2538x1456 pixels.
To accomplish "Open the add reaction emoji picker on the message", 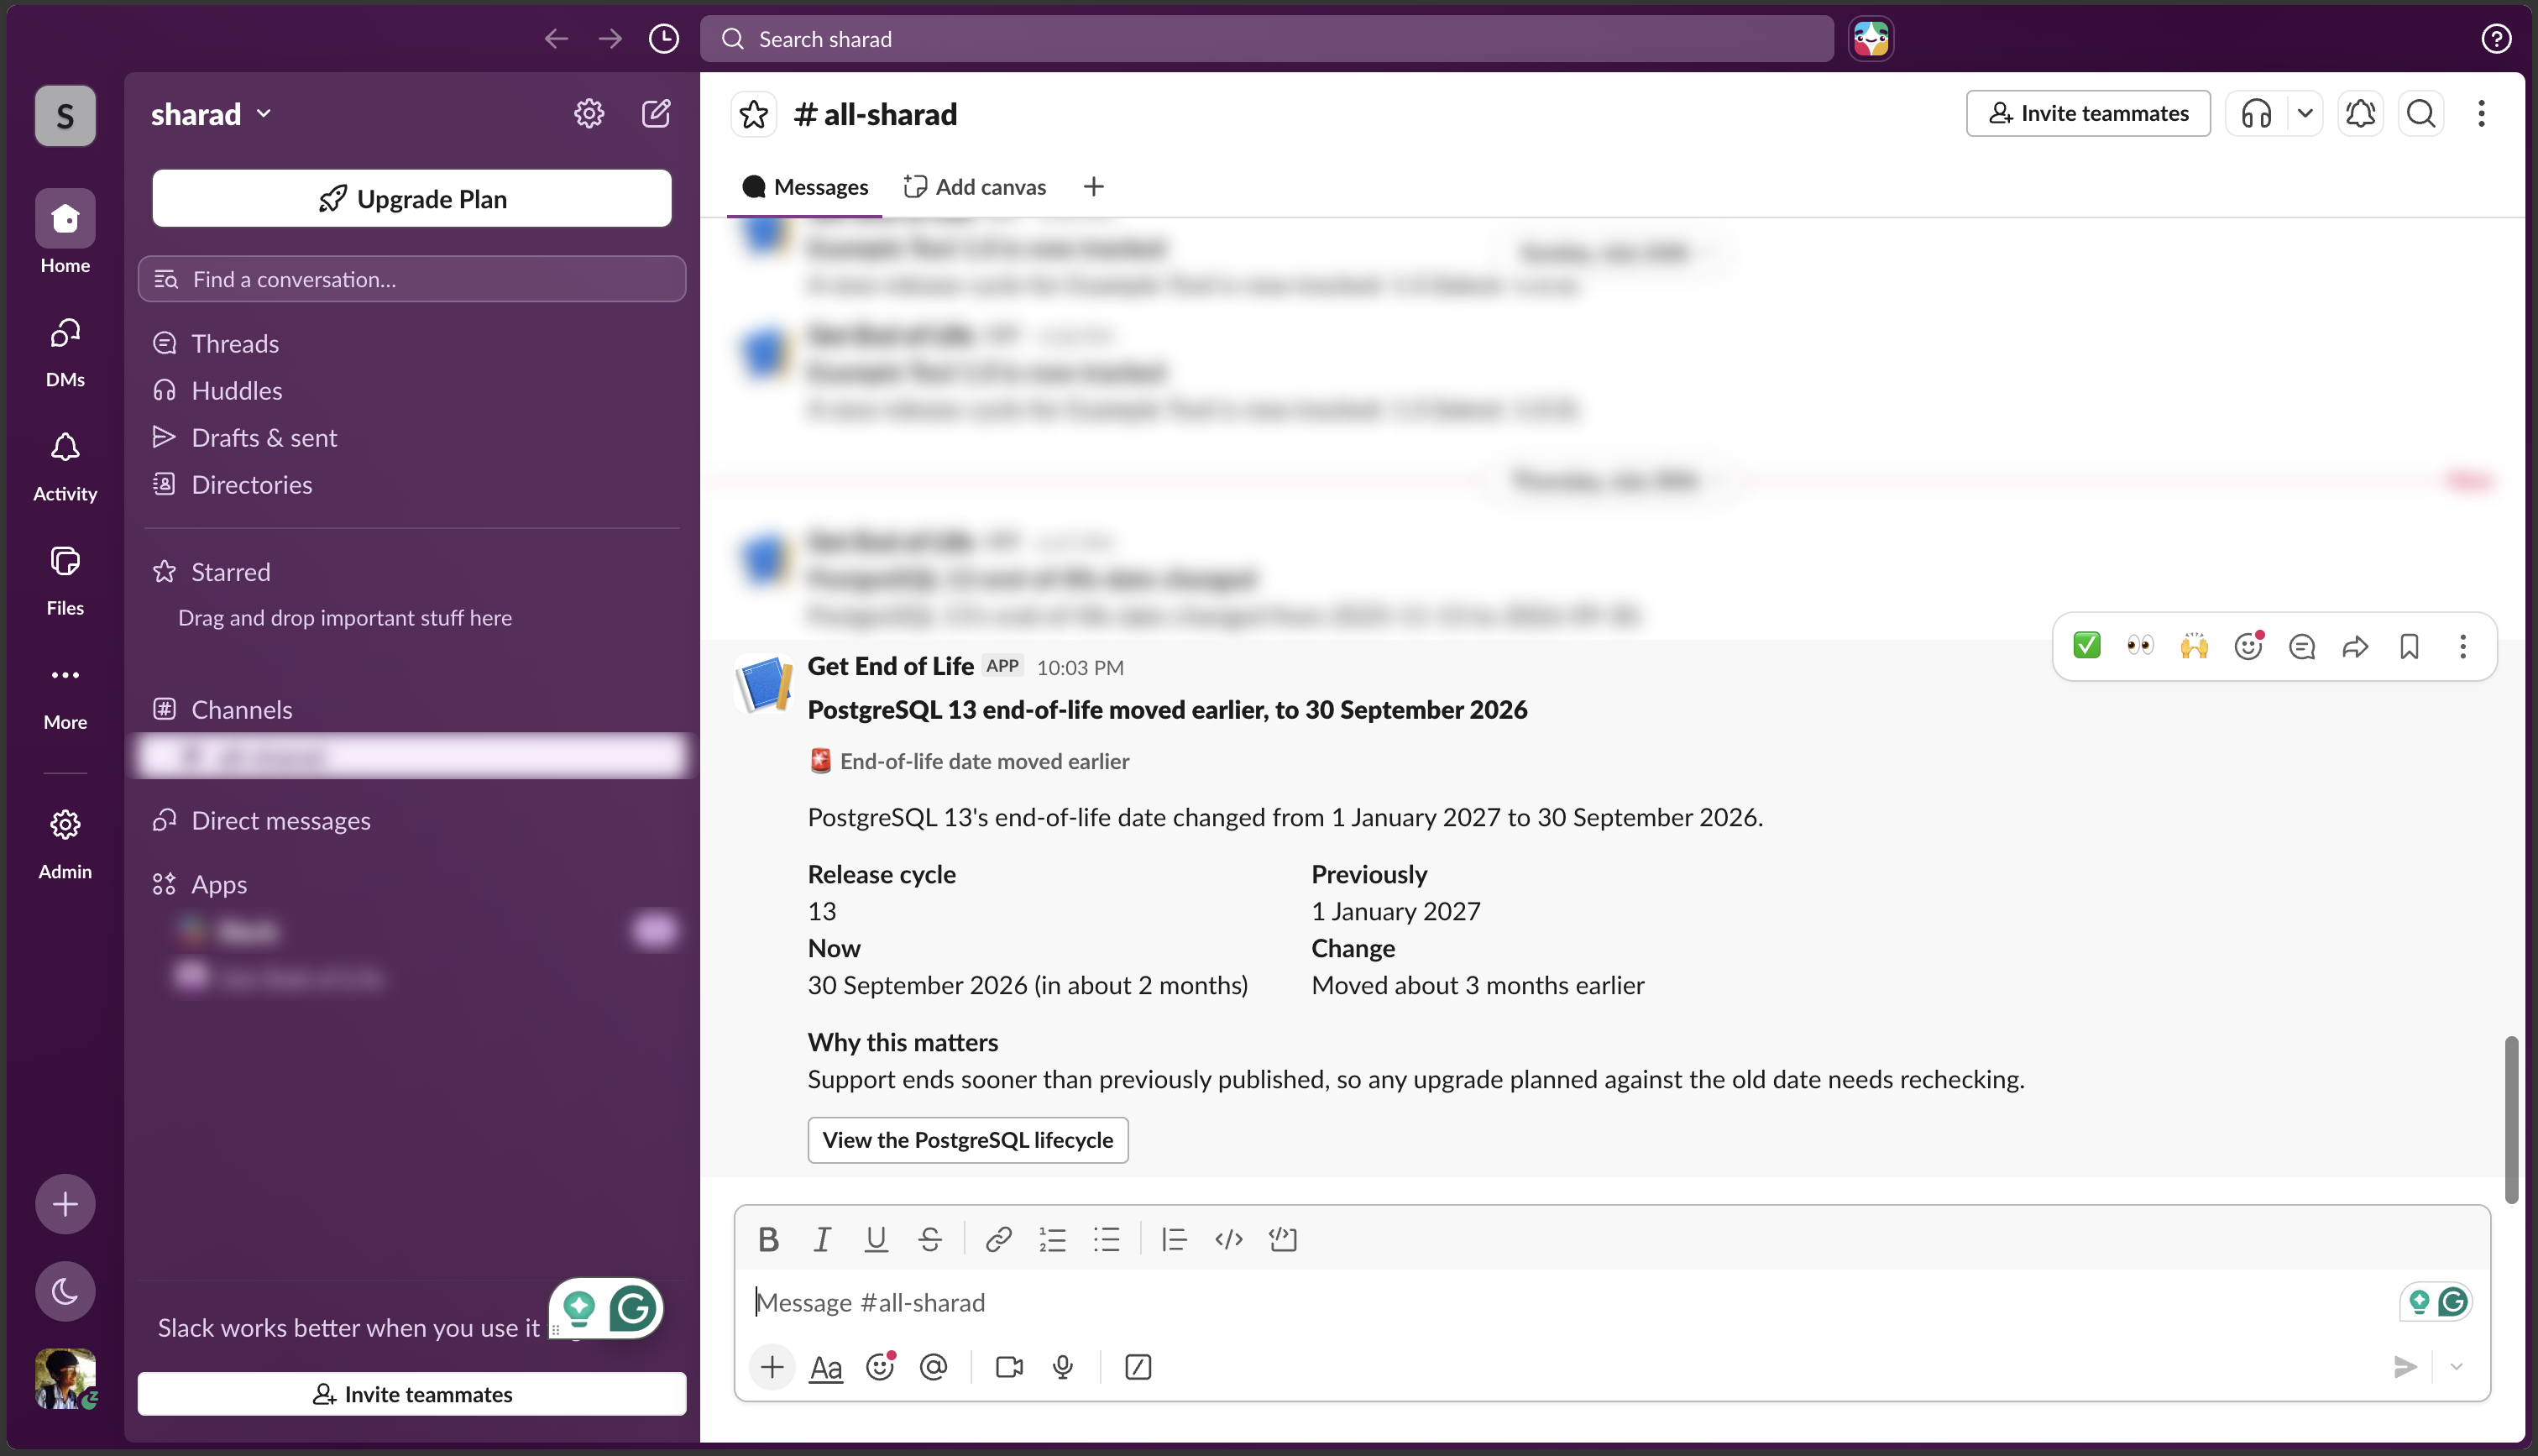I will coord(2248,646).
